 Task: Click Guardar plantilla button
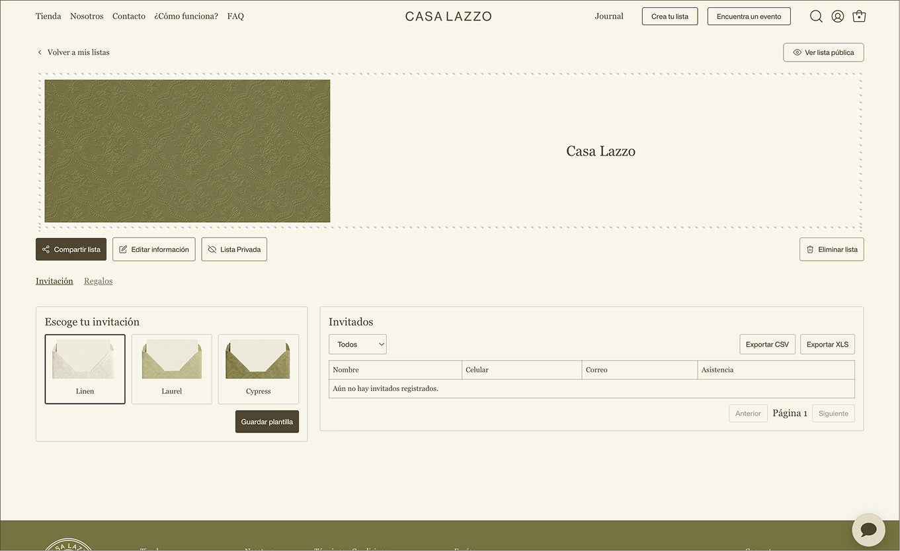pyautogui.click(x=267, y=422)
